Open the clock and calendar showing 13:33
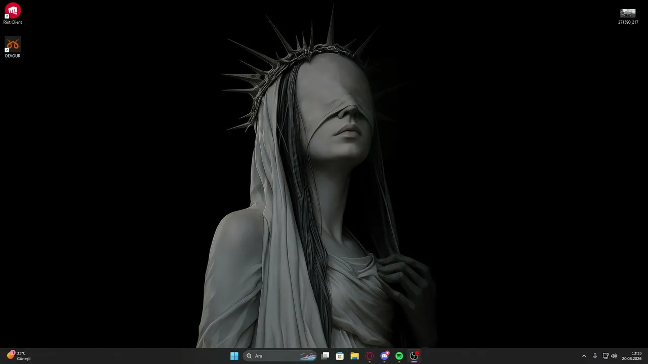 click(x=632, y=356)
